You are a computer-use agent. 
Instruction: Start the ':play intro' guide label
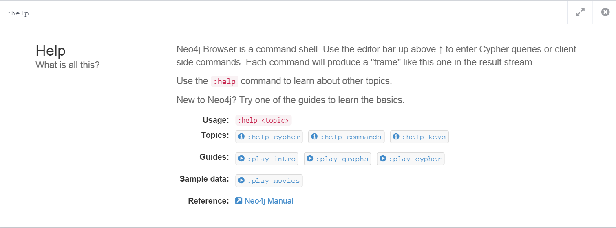pos(272,159)
